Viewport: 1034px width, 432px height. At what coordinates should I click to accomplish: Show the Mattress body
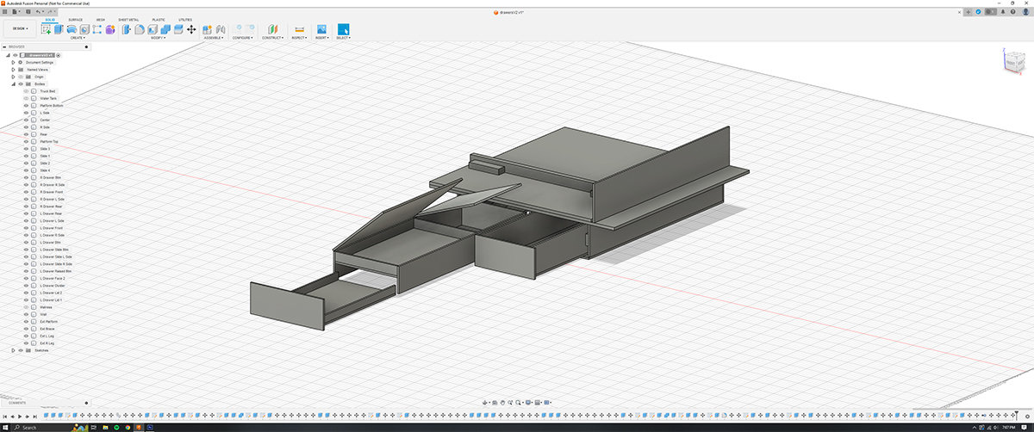[26, 307]
